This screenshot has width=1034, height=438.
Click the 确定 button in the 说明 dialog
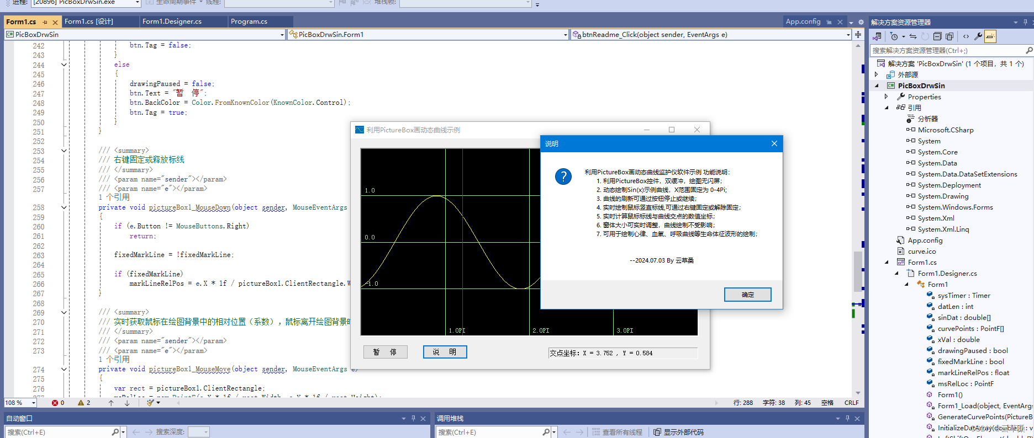pos(747,295)
